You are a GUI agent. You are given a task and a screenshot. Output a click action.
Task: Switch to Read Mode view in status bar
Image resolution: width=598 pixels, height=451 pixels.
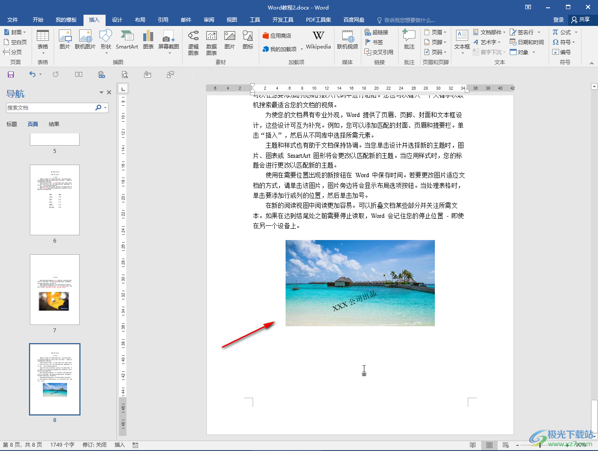473,445
